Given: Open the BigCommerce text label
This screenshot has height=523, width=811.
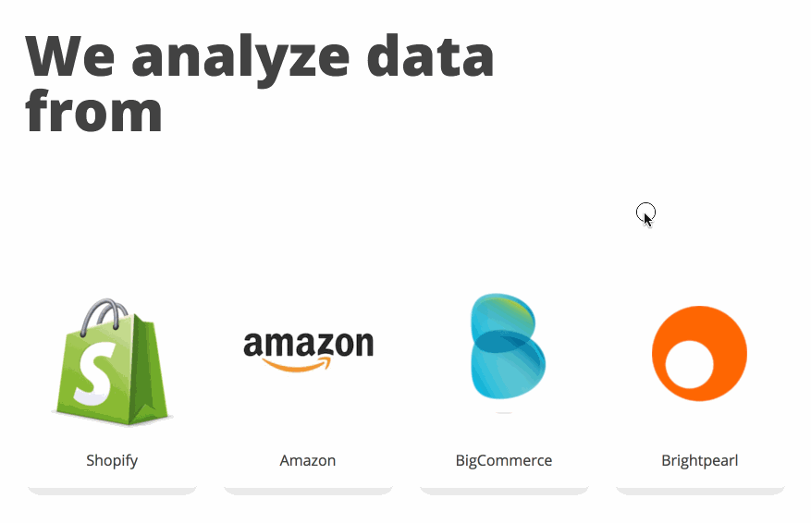Looking at the screenshot, I should pos(504,460).
